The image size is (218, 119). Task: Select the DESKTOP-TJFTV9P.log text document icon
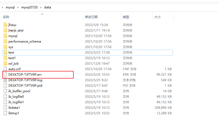point(6,80)
